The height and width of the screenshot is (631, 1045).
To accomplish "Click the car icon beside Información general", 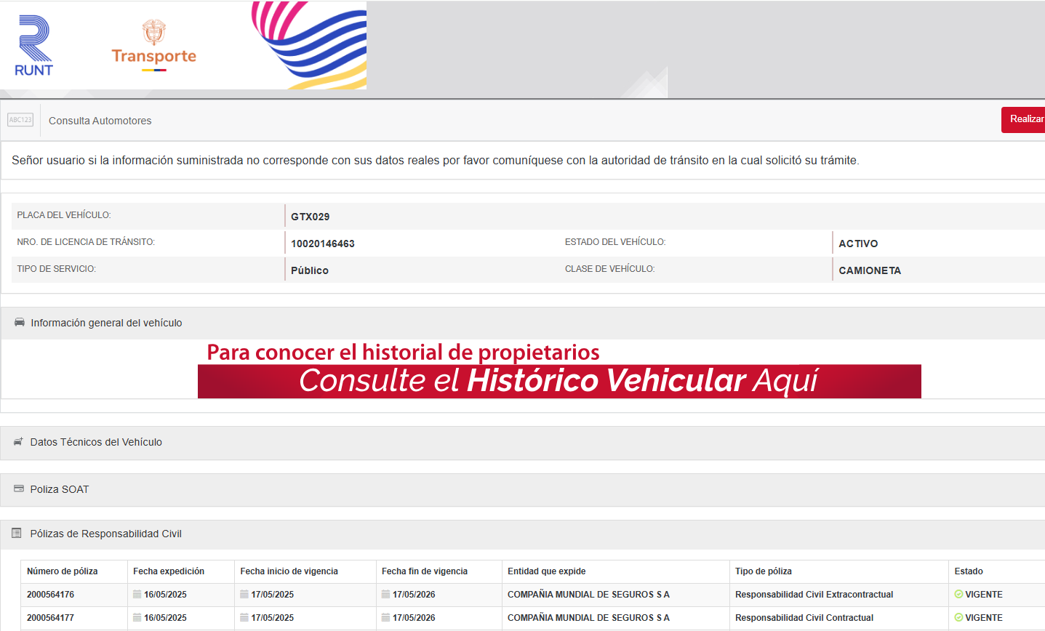I will point(20,322).
